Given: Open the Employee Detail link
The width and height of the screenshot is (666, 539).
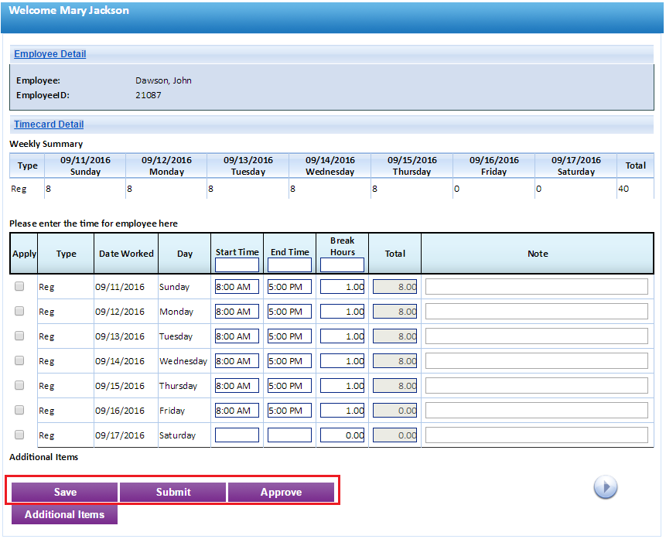Looking at the screenshot, I should coord(50,54).
